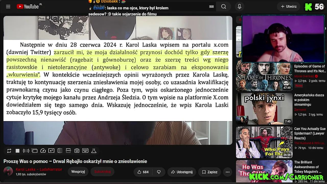327x184 pixels.
Task: Click the 47:49 duration badge
Action: 287,88
